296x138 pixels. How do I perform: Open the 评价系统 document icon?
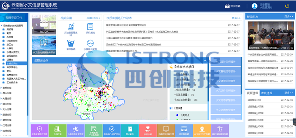90,27
